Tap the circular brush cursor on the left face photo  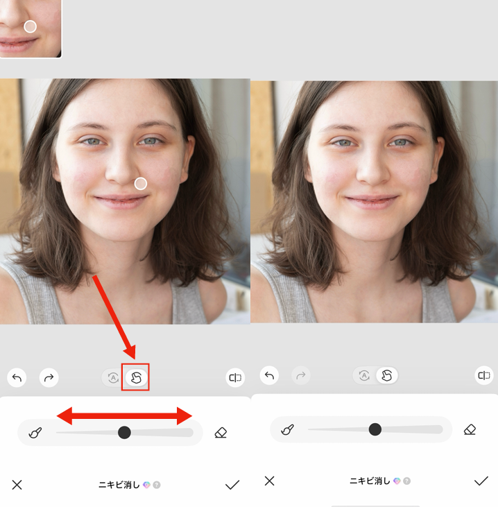click(x=141, y=183)
